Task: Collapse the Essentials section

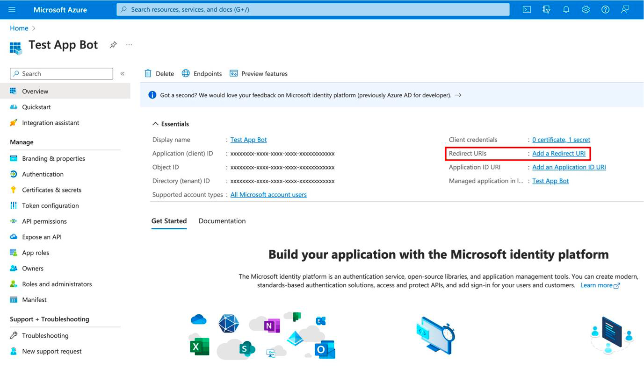Action: tap(171, 124)
